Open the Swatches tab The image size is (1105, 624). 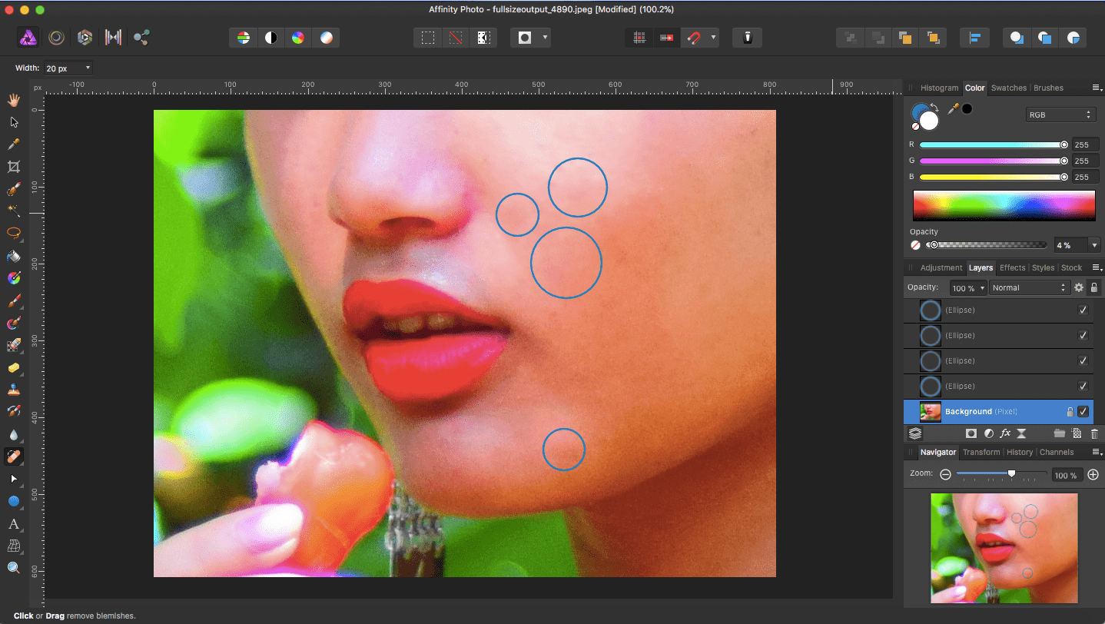pos(1008,88)
